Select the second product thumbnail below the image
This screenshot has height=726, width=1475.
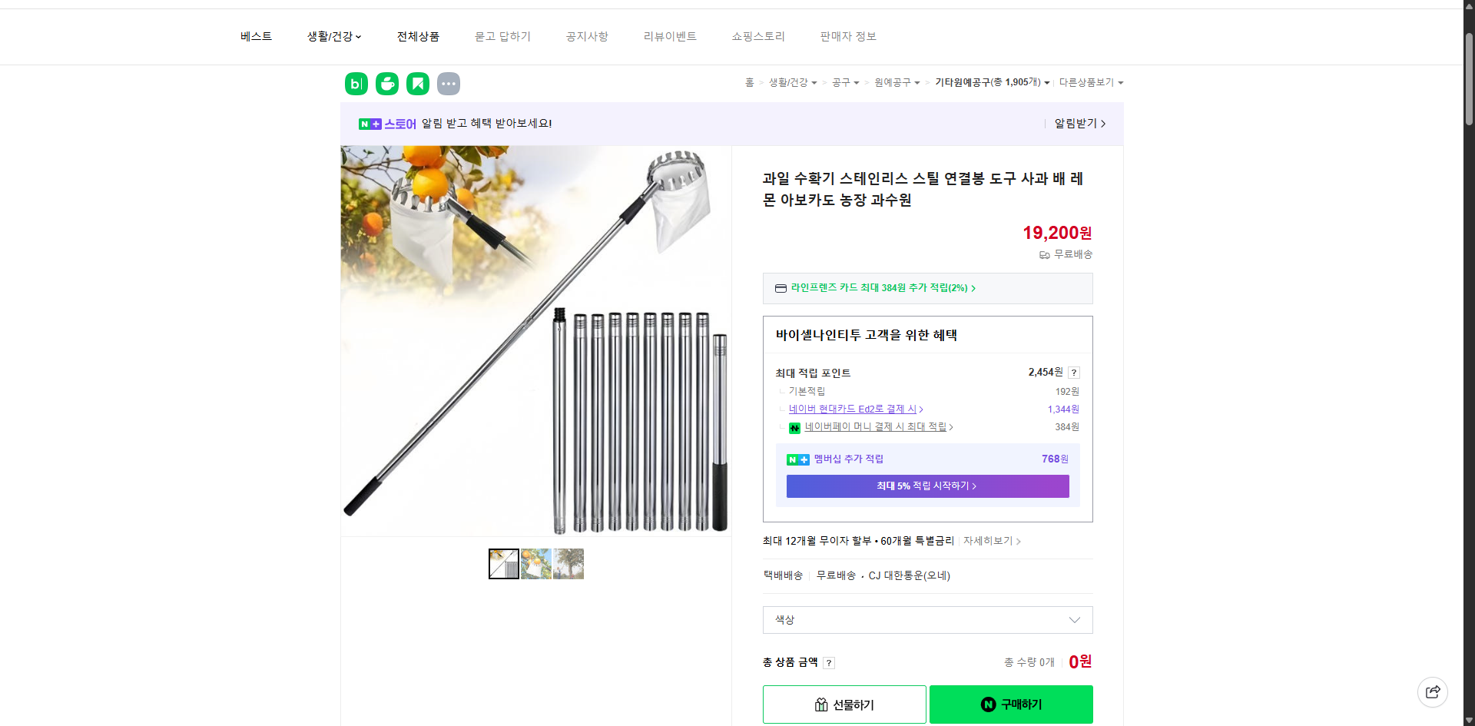click(535, 563)
